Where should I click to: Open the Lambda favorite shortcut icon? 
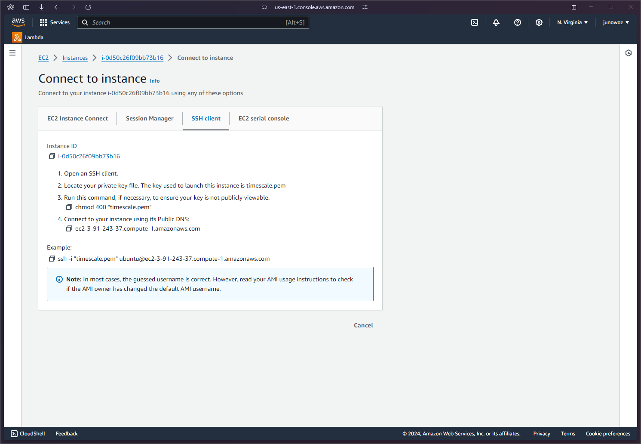(x=16, y=37)
